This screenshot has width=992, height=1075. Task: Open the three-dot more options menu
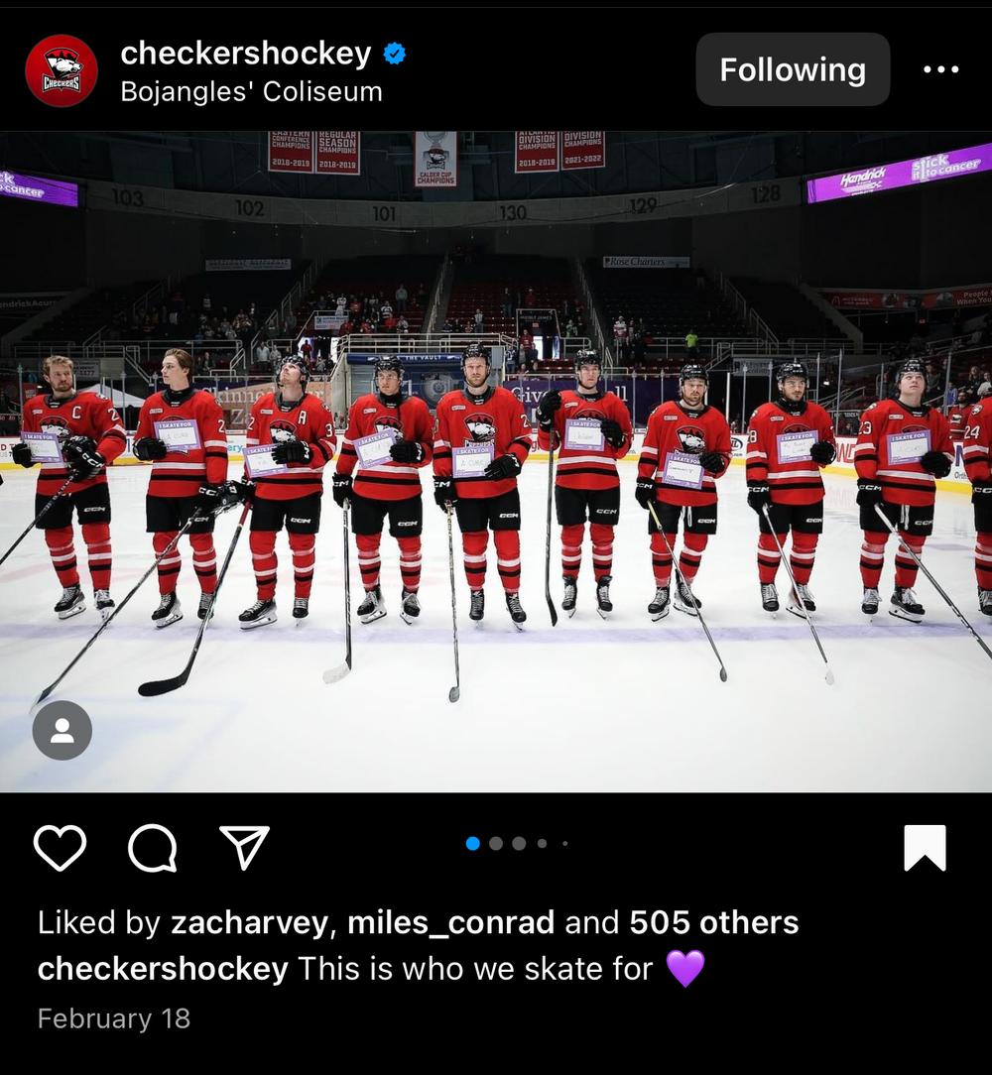click(x=940, y=69)
